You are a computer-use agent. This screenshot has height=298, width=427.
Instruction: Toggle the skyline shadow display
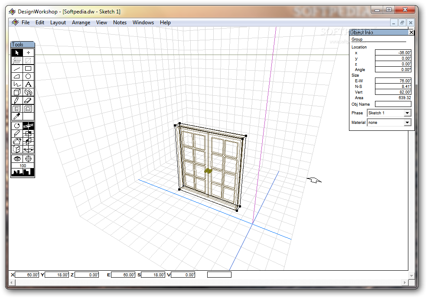[23, 172]
